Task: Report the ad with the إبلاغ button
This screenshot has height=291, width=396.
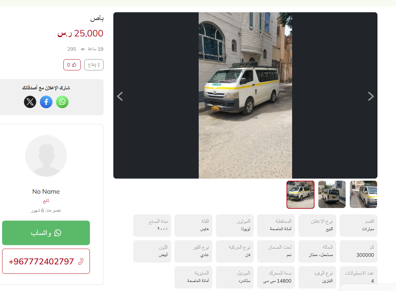Action: coord(94,65)
